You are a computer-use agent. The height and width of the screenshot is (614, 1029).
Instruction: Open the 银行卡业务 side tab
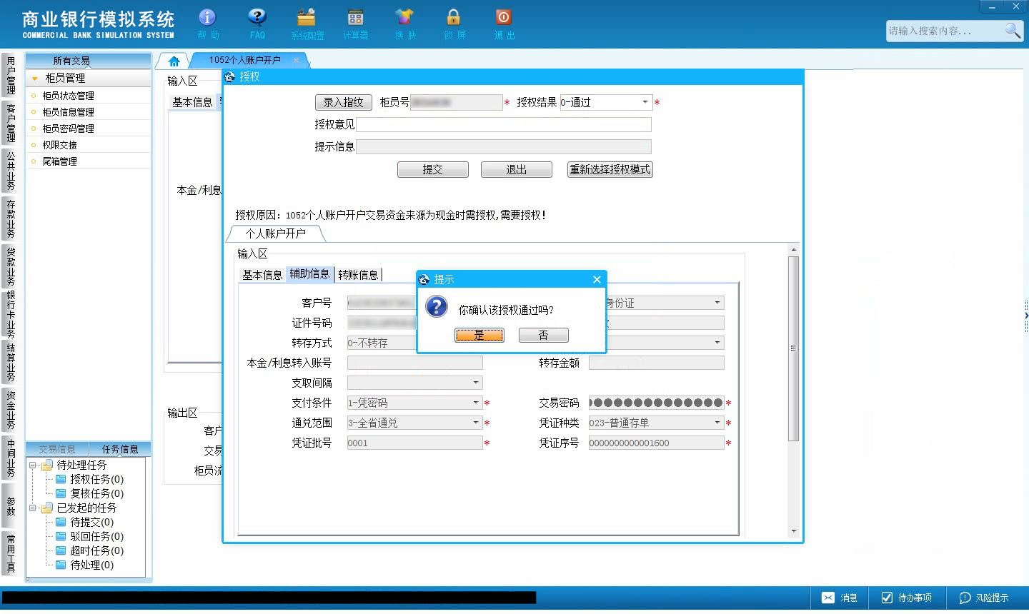coord(11,314)
